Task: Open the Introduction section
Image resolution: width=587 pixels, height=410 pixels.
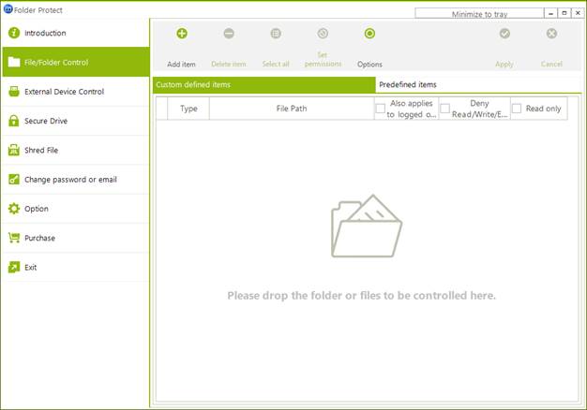Action: click(x=76, y=33)
